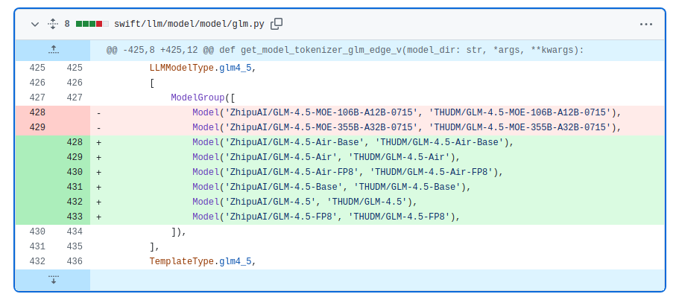Click the 8 changes count
This screenshot has height=294, width=679.
tap(67, 25)
